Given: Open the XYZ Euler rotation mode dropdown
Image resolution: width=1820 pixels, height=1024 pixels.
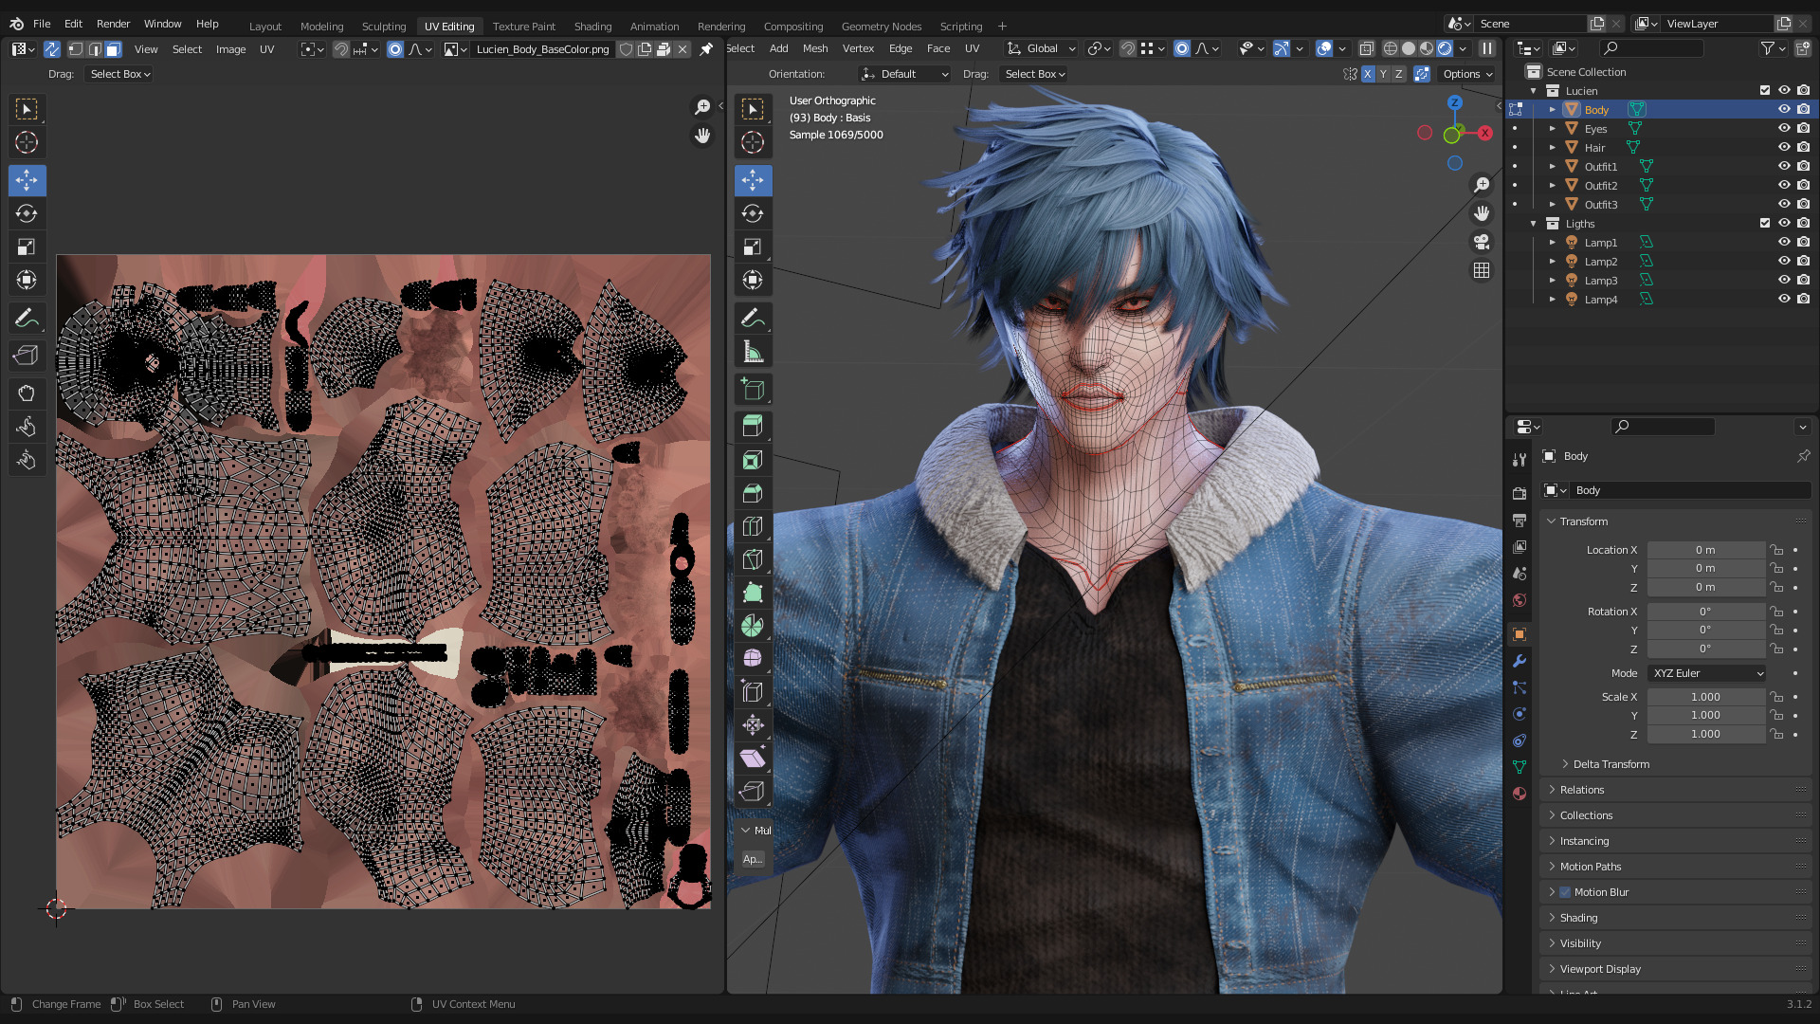Looking at the screenshot, I should point(1706,673).
